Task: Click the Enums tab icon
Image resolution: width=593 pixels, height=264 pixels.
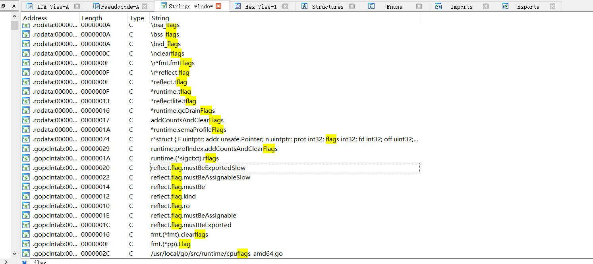Action: click(x=371, y=6)
